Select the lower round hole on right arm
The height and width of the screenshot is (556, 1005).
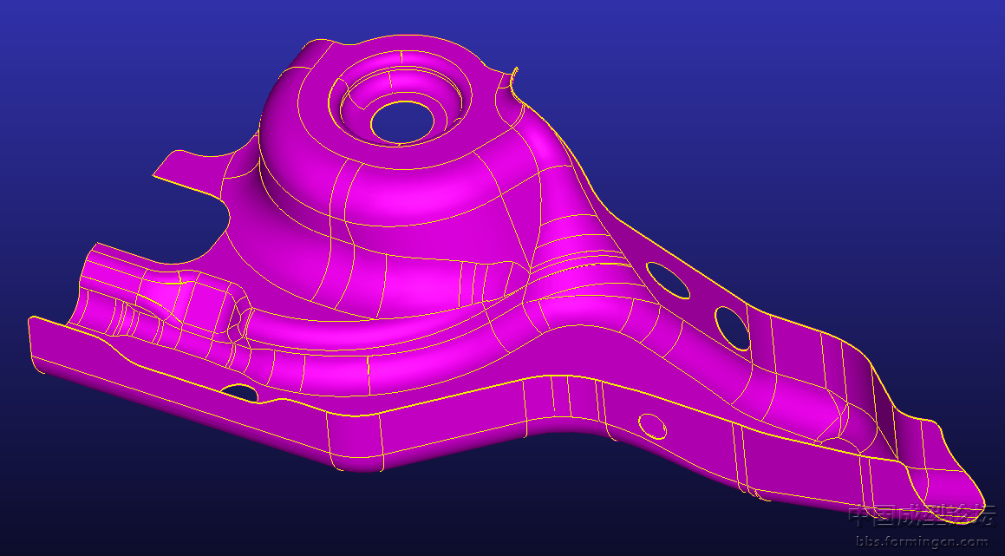point(733,328)
